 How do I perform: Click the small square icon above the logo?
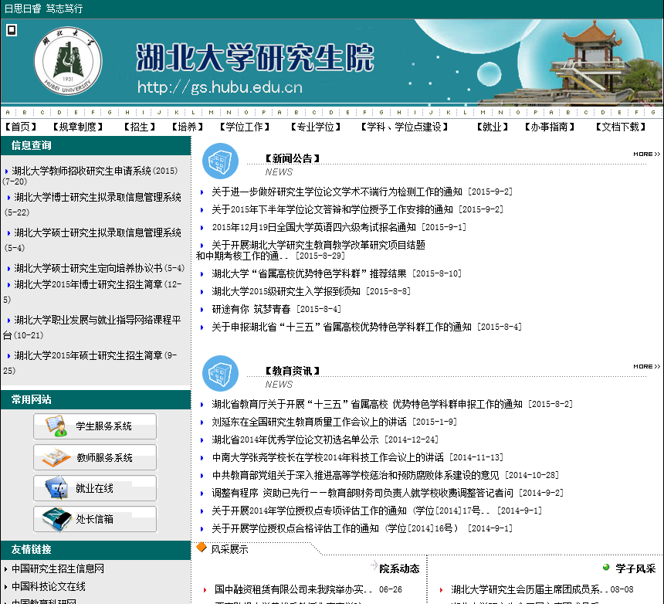point(12,30)
